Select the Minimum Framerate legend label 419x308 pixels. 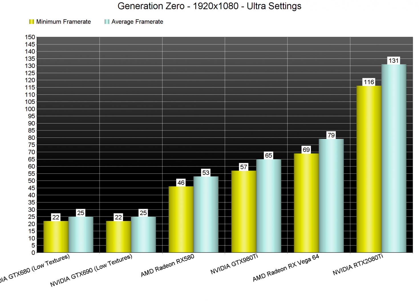[x=63, y=22]
